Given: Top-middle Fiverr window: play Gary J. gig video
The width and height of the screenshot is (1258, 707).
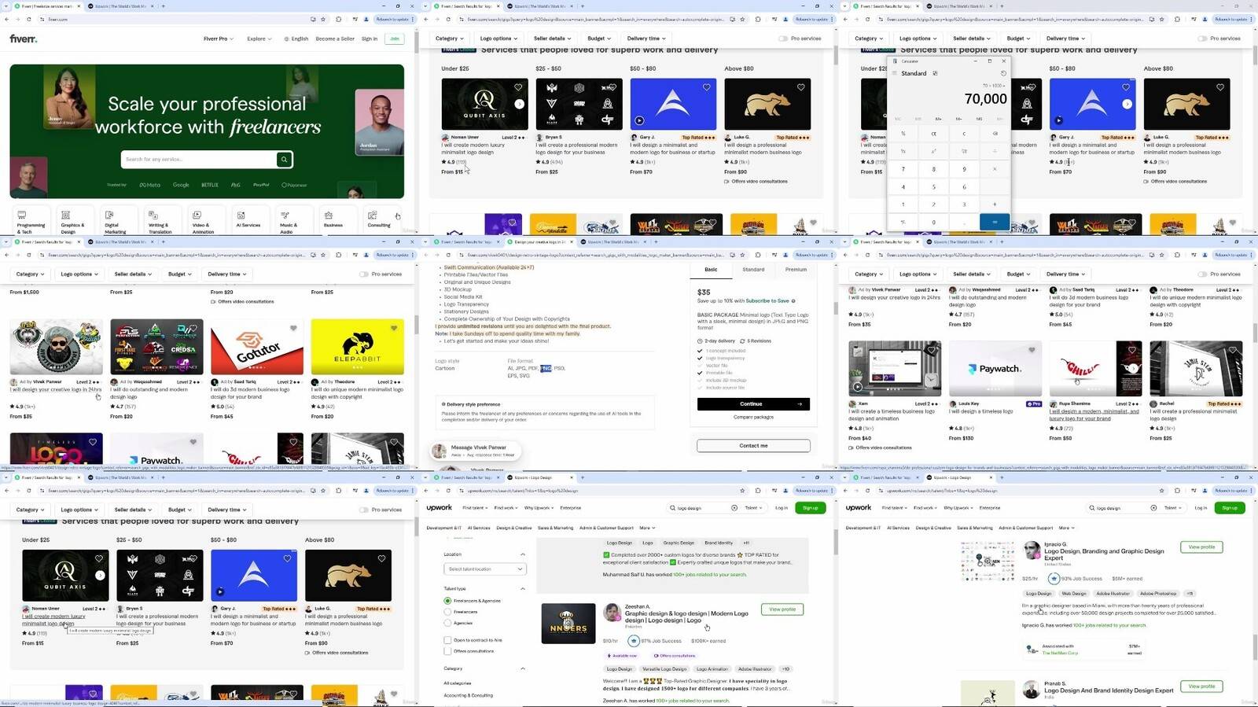Looking at the screenshot, I should pyautogui.click(x=639, y=120).
